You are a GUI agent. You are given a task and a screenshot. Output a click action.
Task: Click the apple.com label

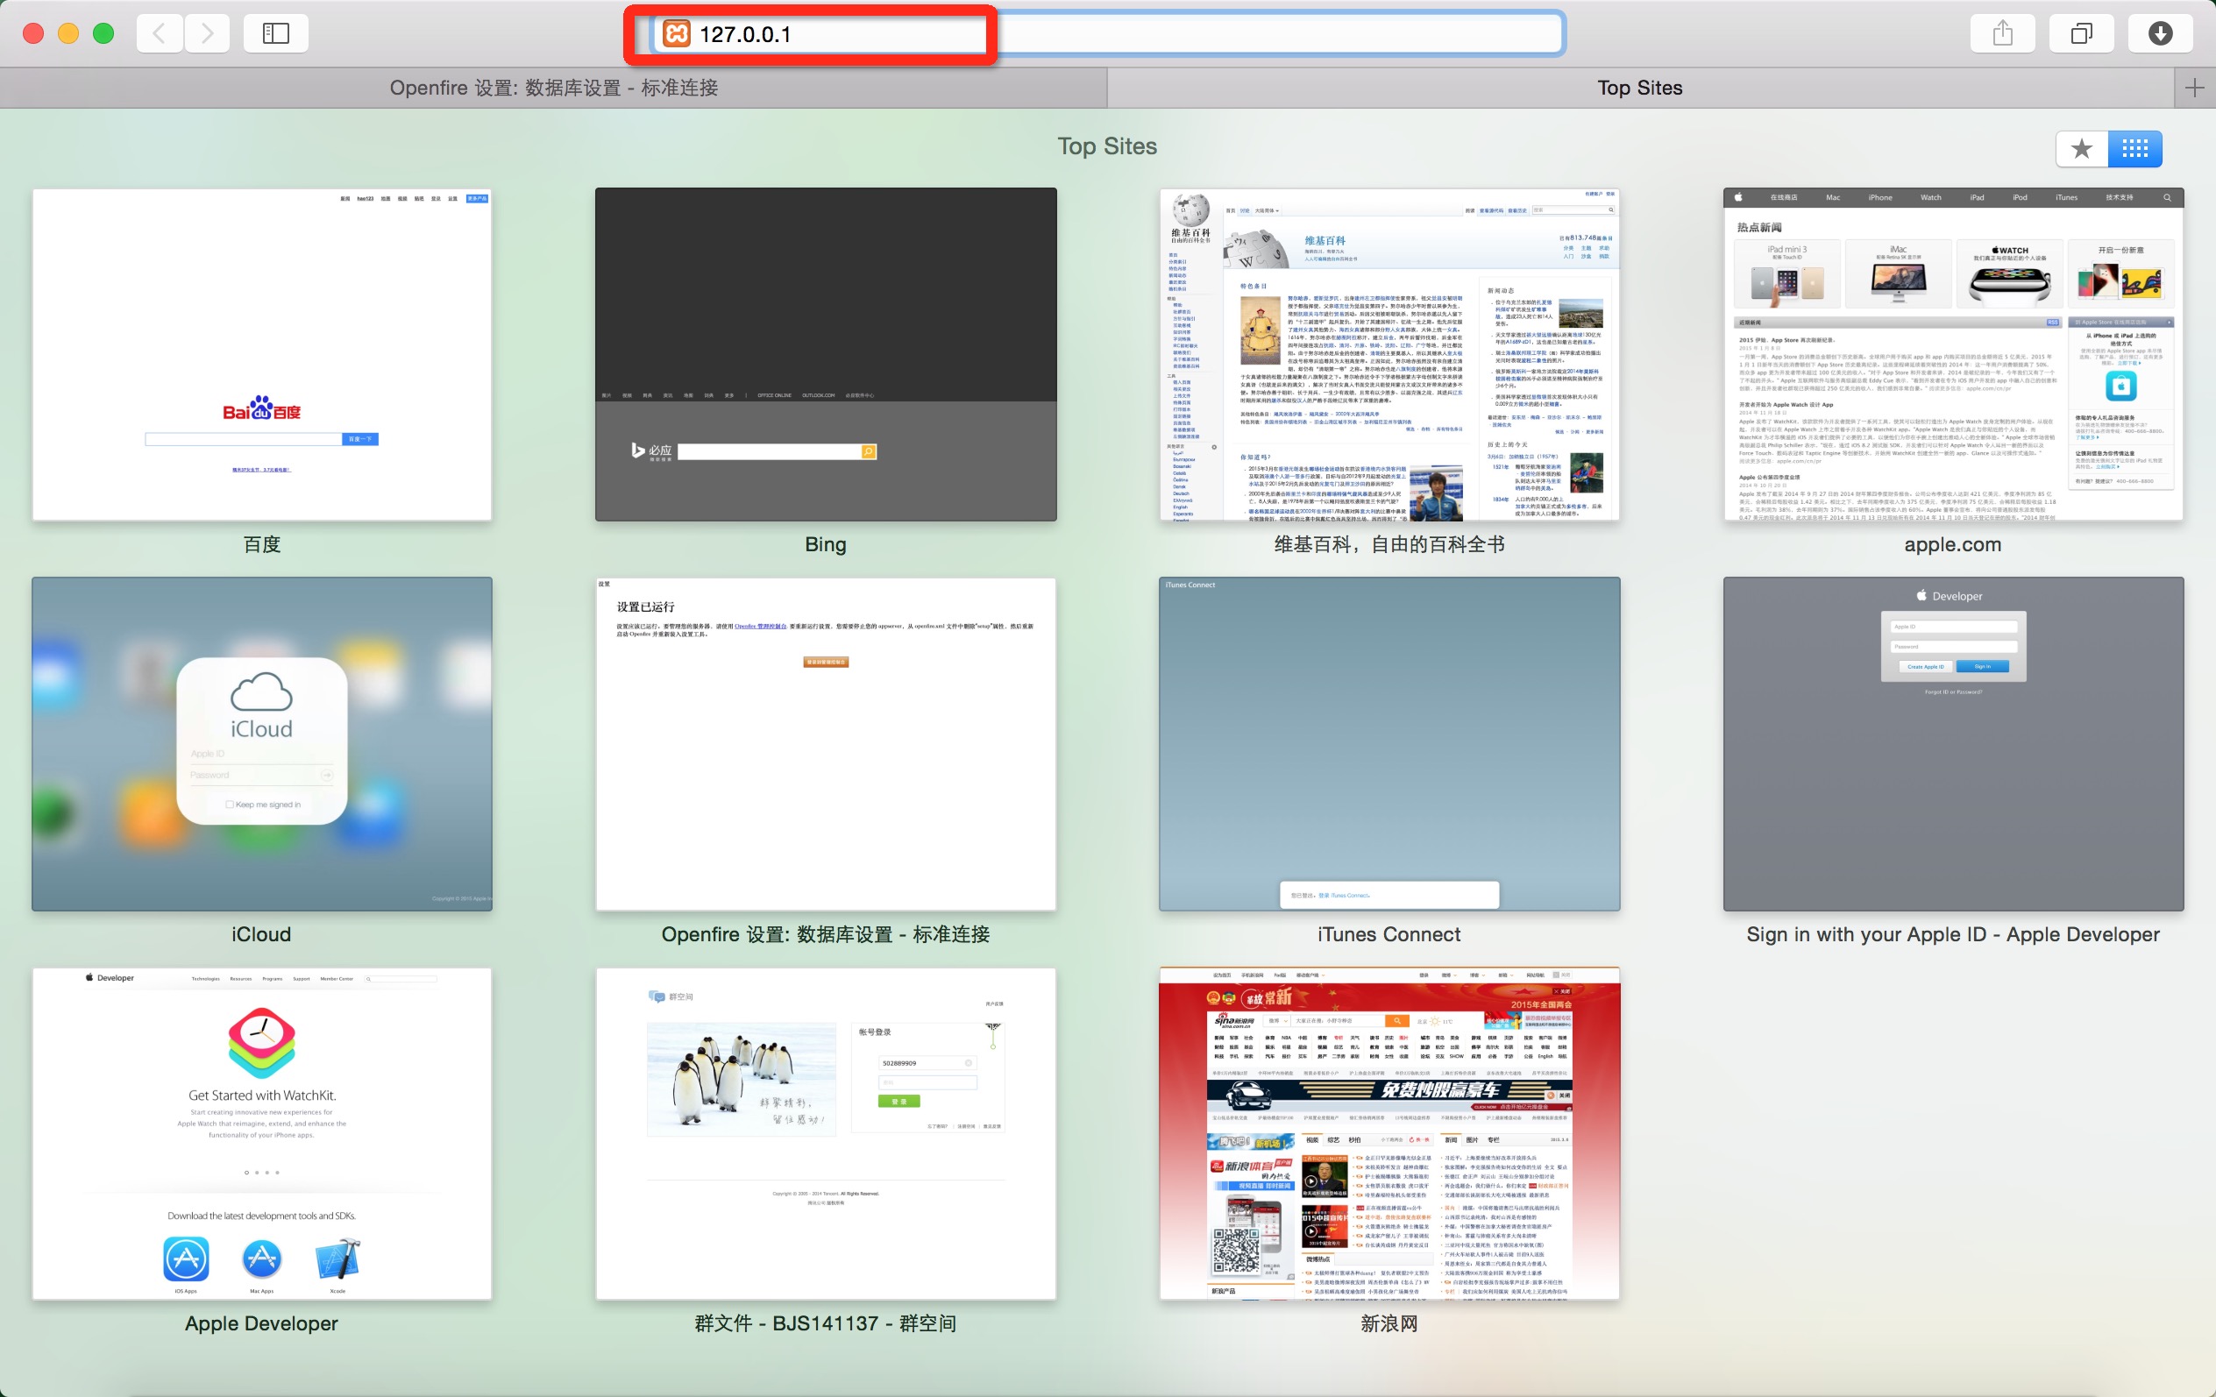tap(1953, 545)
